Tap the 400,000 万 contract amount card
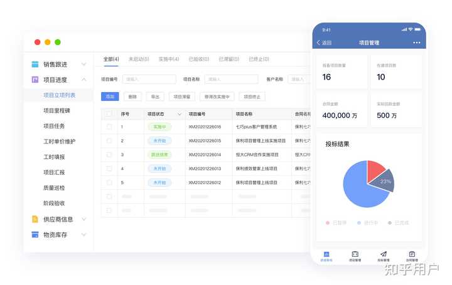The image size is (452, 285). coord(342,110)
